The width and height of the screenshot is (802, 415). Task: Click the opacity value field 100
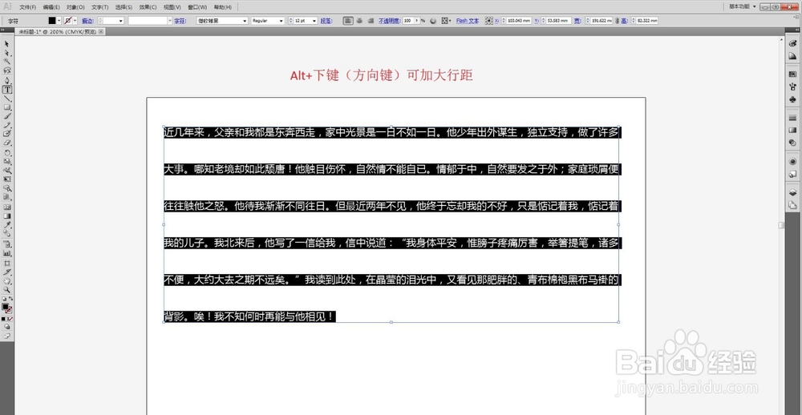(x=407, y=21)
